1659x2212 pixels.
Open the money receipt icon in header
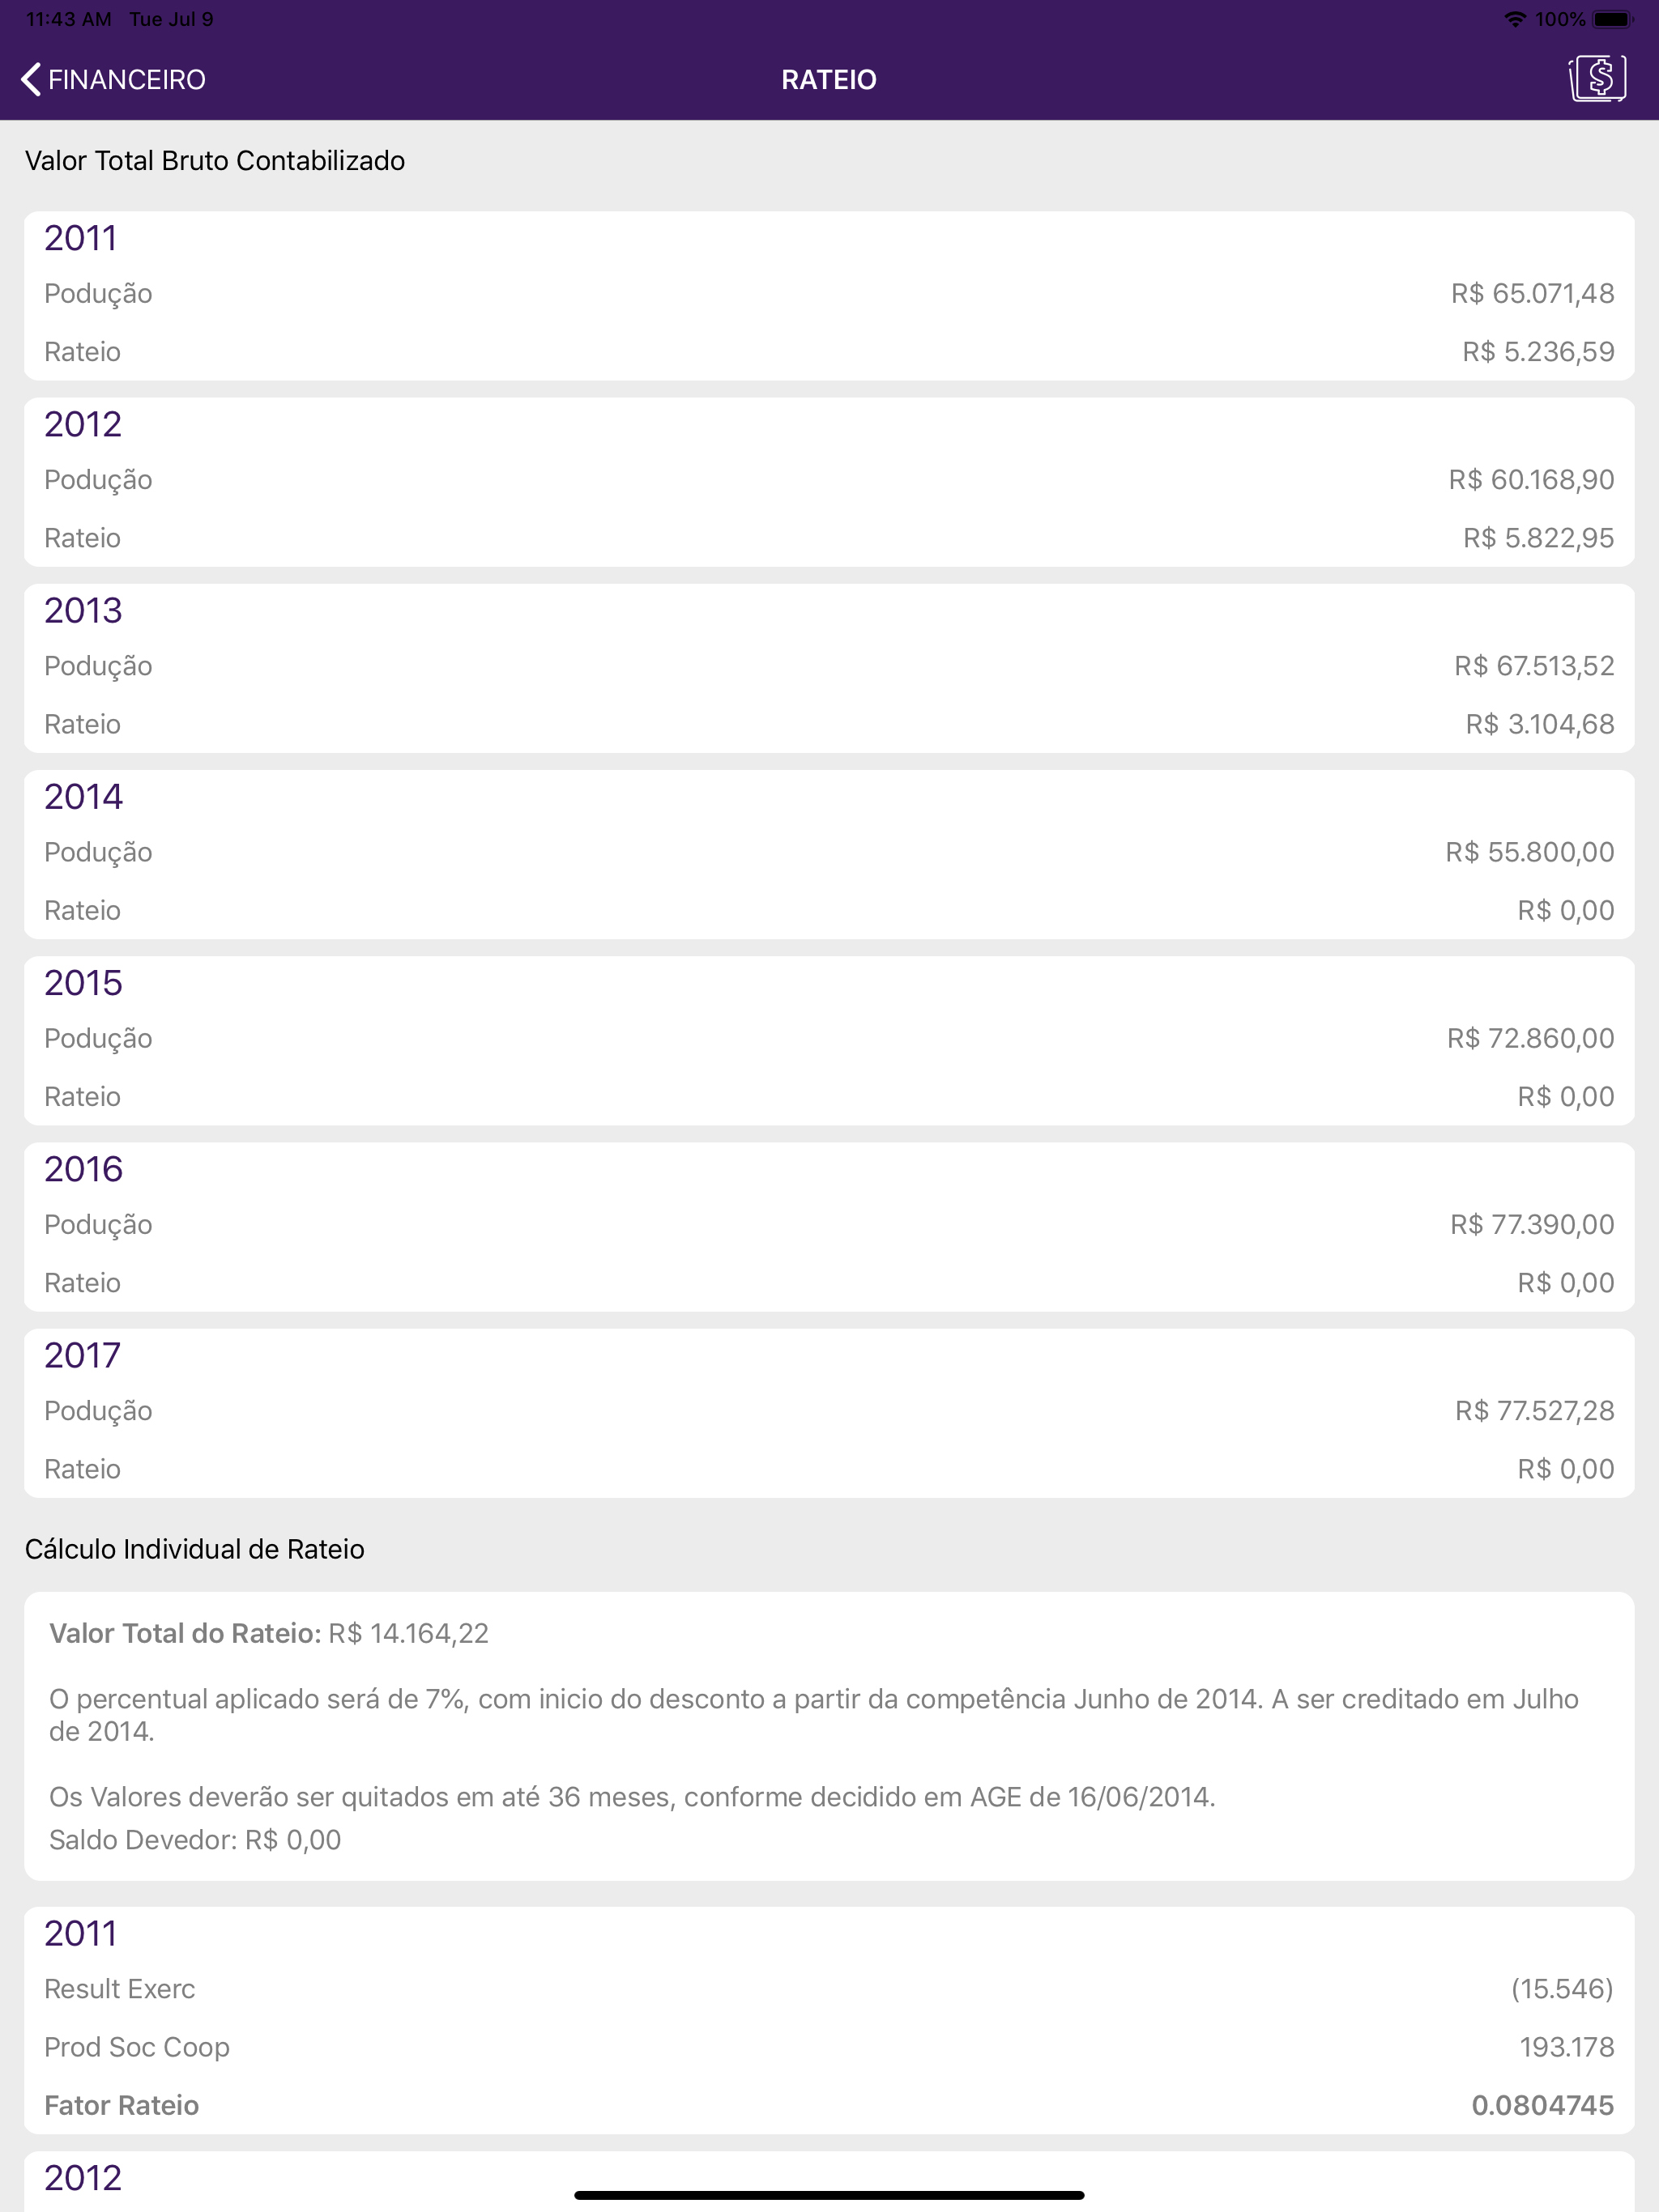click(1597, 79)
